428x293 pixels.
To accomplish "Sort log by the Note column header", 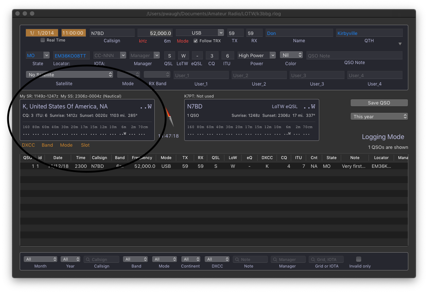I will (x=355, y=158).
